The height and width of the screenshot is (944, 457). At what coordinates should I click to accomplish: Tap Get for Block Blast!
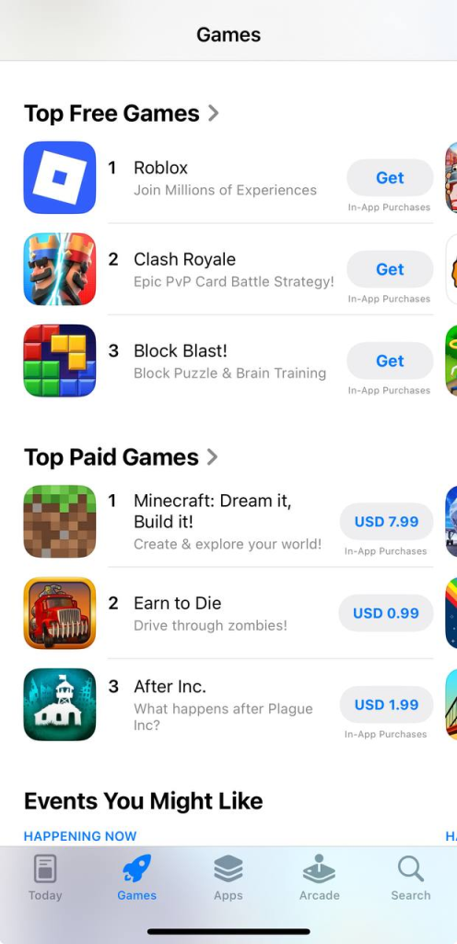[390, 360]
